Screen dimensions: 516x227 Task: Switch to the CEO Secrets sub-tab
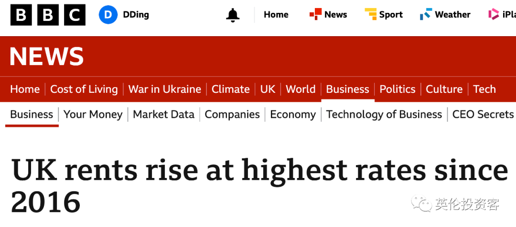483,114
